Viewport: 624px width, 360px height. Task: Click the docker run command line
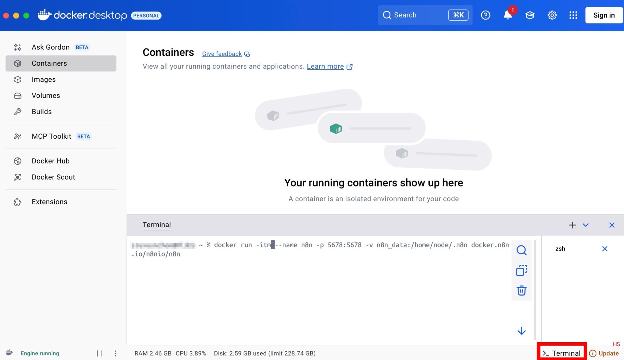tap(320, 249)
